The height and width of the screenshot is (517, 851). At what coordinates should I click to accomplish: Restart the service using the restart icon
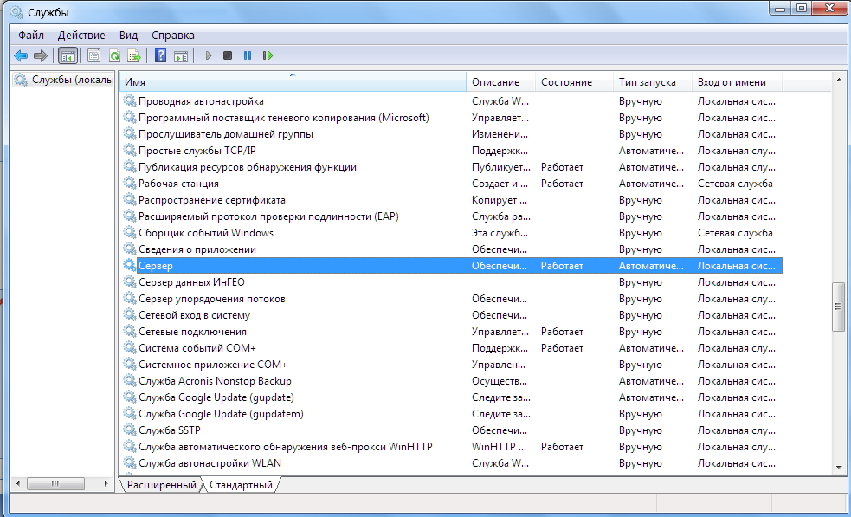tap(268, 55)
